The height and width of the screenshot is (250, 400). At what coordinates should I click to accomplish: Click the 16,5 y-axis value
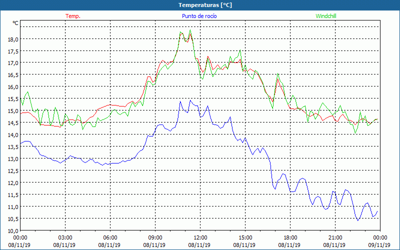(x=13, y=75)
